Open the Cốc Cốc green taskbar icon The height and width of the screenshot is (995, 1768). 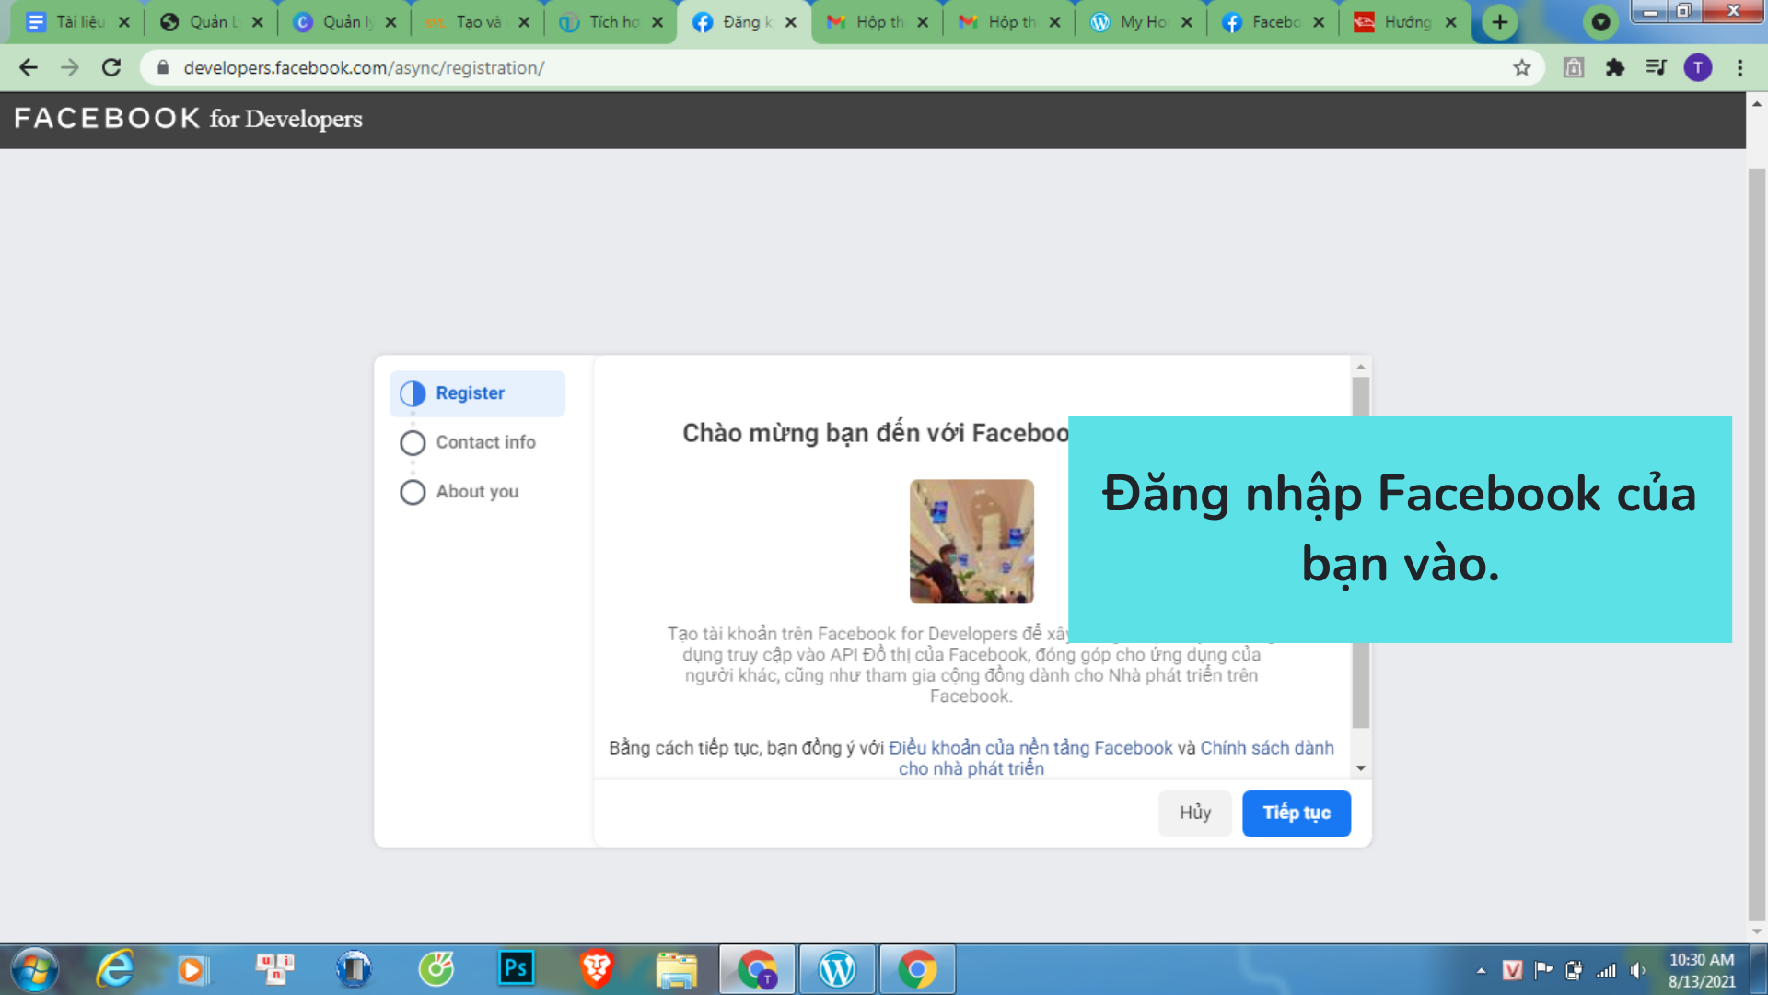coord(436,969)
